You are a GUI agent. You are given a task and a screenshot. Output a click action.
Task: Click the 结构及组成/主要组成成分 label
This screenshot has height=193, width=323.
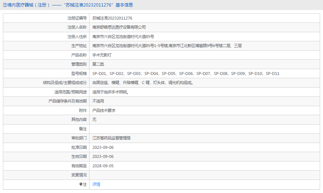point(65,83)
